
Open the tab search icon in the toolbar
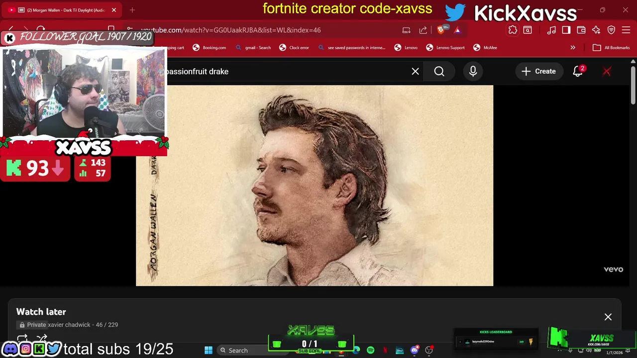[528, 30]
